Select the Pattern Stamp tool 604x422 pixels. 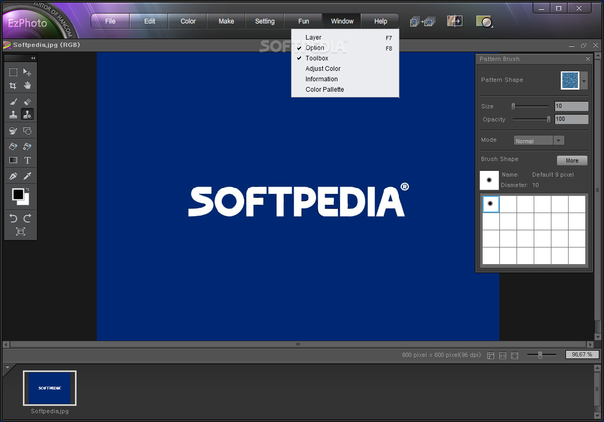coord(27,115)
